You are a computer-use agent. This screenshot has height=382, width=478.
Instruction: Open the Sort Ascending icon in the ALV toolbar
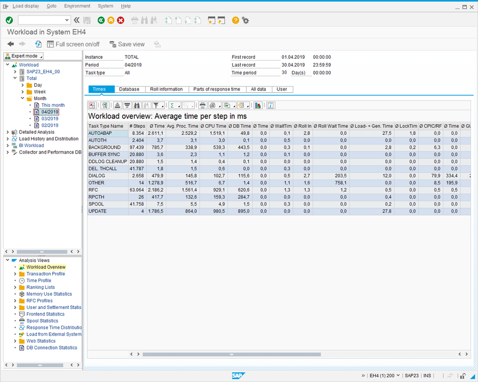(117, 105)
